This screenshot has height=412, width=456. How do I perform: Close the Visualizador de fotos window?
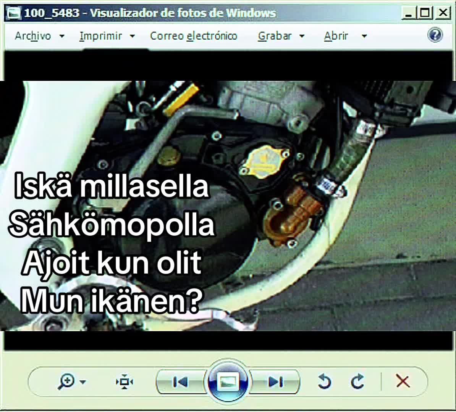click(443, 13)
